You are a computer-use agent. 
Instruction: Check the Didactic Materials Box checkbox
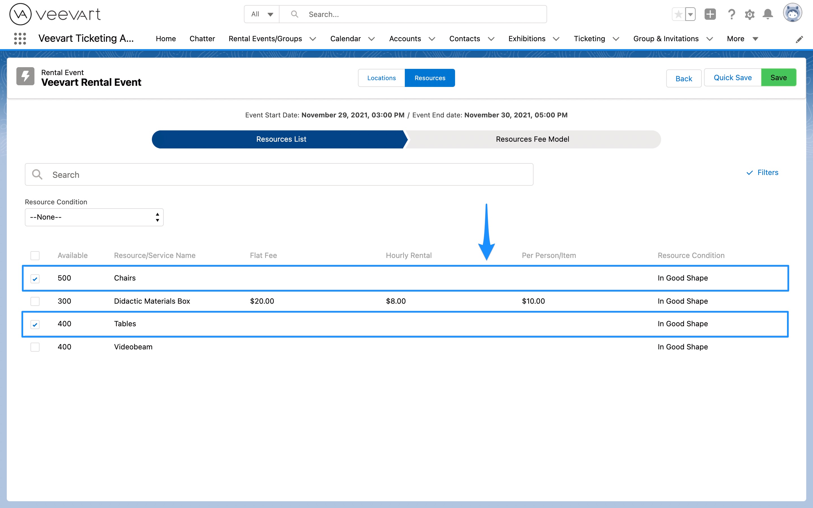[35, 301]
